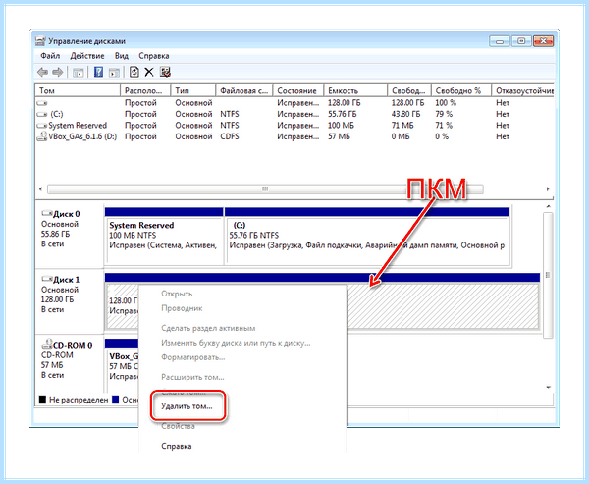Viewport: 589px width, 484px height.
Task: Open the Действие menu
Action: pos(87,56)
